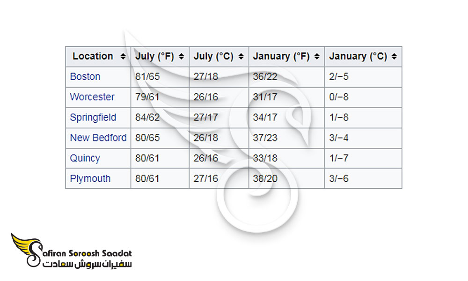
Task: Select Springfield's January °F value 34/17
Action: (265, 118)
